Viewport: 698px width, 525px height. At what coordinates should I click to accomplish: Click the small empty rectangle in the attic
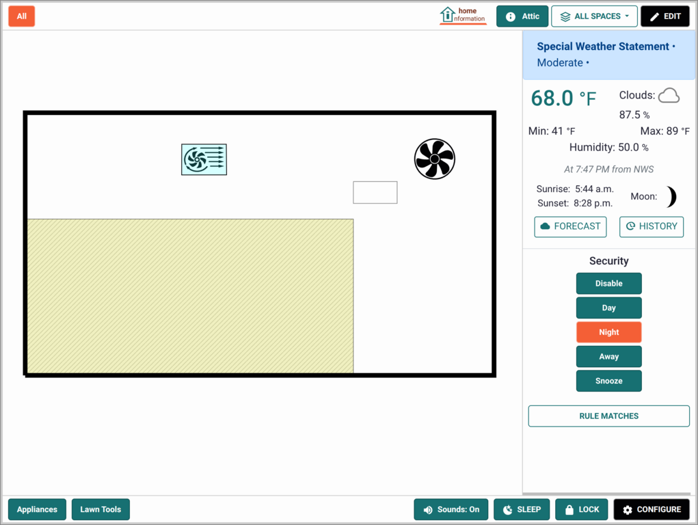coord(375,192)
